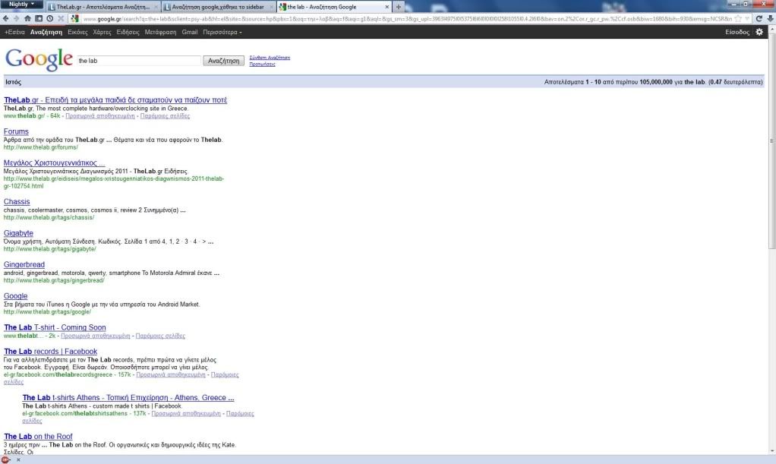Screen dimensions: 776x464
Task: Click the Adblock Plus icon in status bar
Action: click(x=6, y=459)
